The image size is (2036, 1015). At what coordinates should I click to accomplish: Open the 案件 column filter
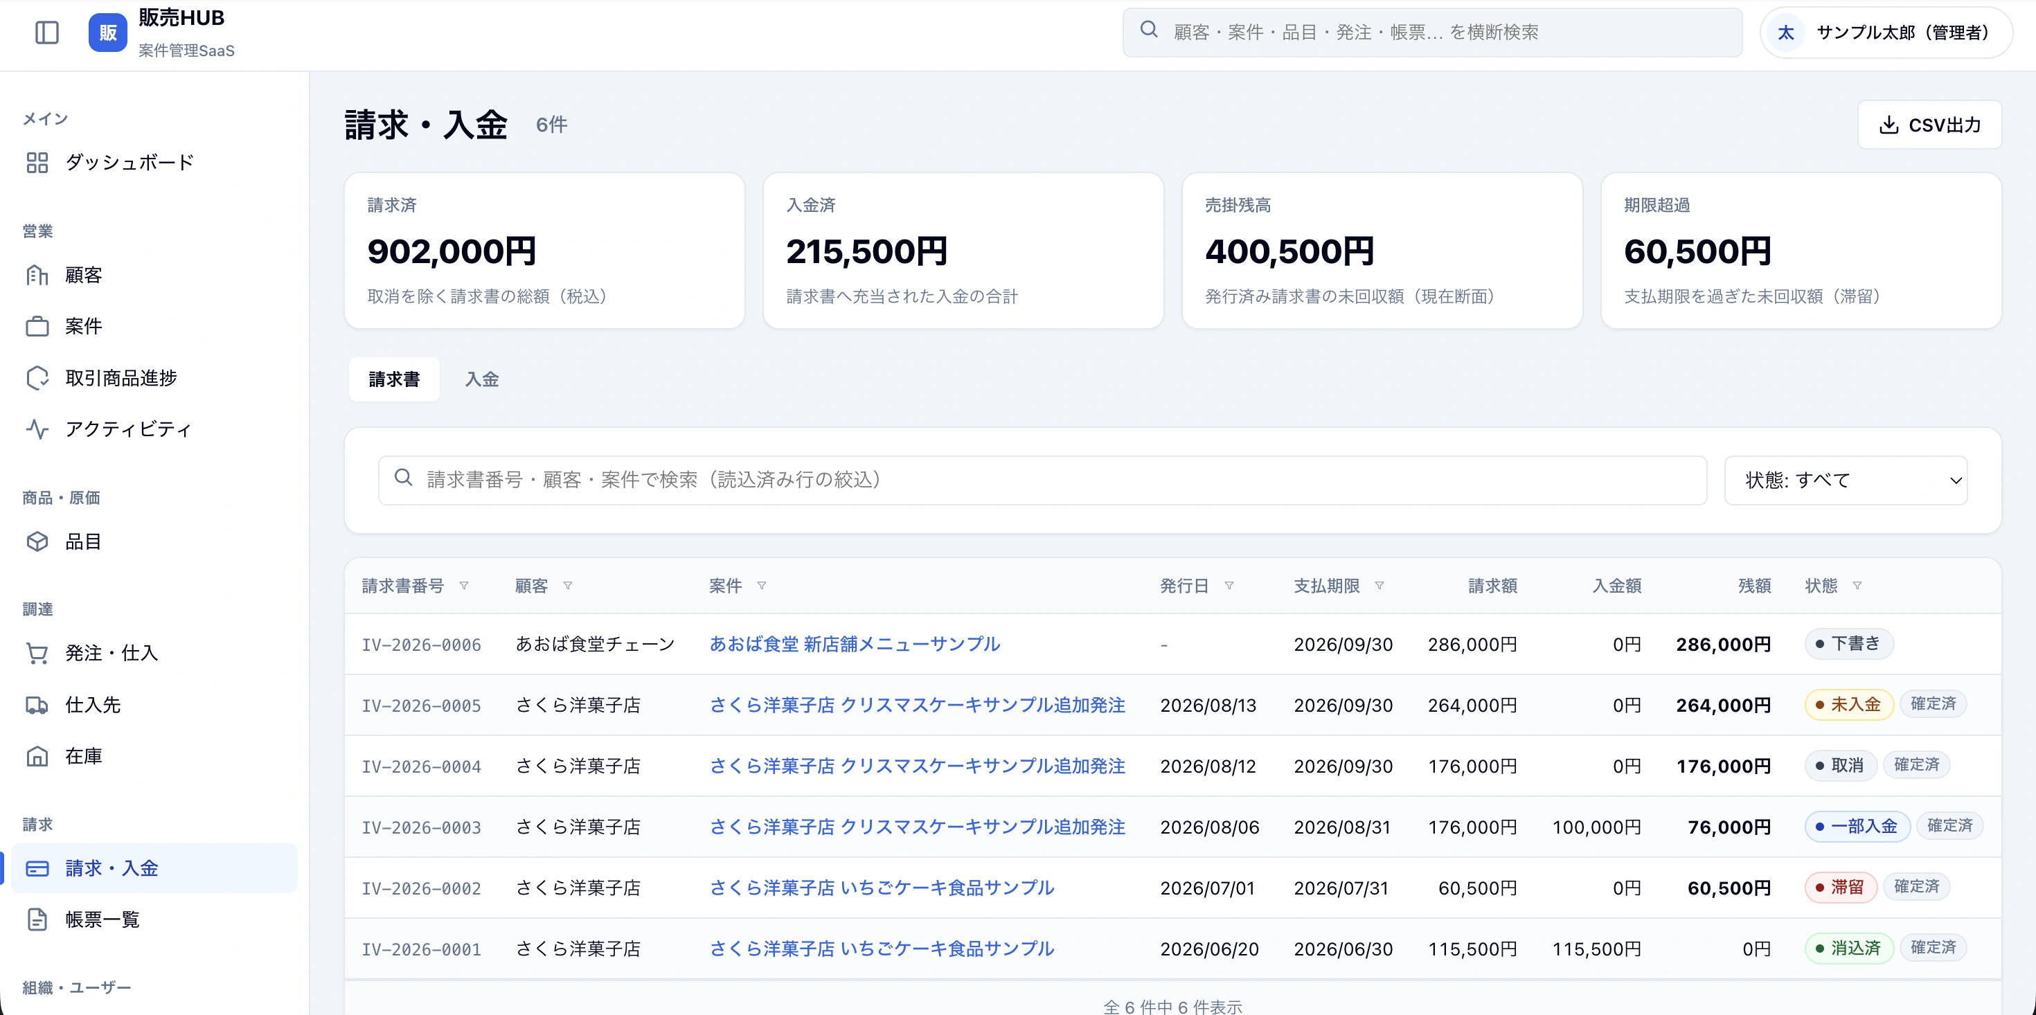pos(762,586)
